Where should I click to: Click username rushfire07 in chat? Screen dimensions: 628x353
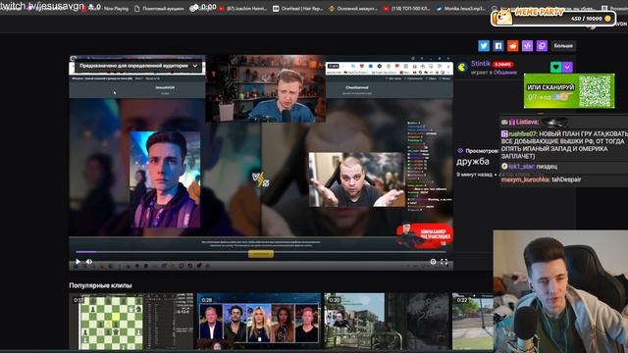click(522, 134)
